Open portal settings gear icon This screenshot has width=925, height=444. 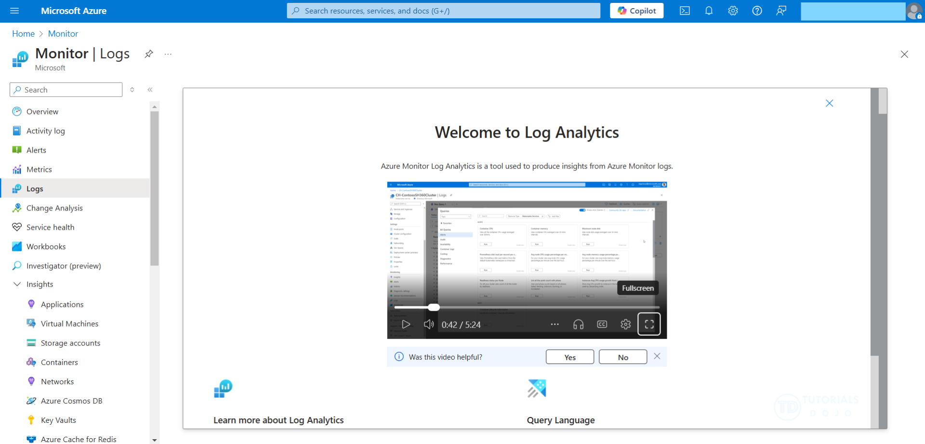pos(733,11)
